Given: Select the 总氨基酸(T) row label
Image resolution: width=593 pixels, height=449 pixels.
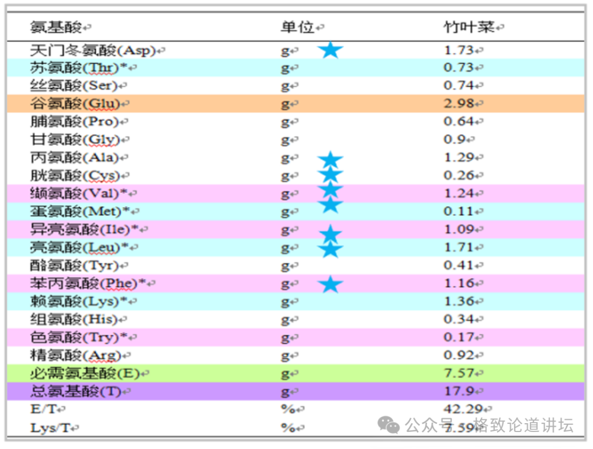Looking at the screenshot, I should [x=76, y=391].
